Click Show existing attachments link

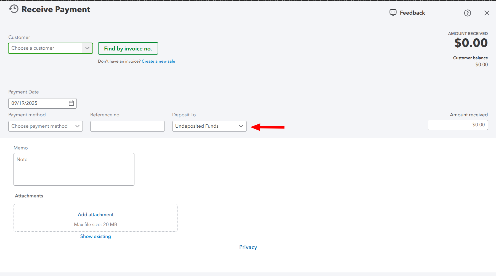96,236
